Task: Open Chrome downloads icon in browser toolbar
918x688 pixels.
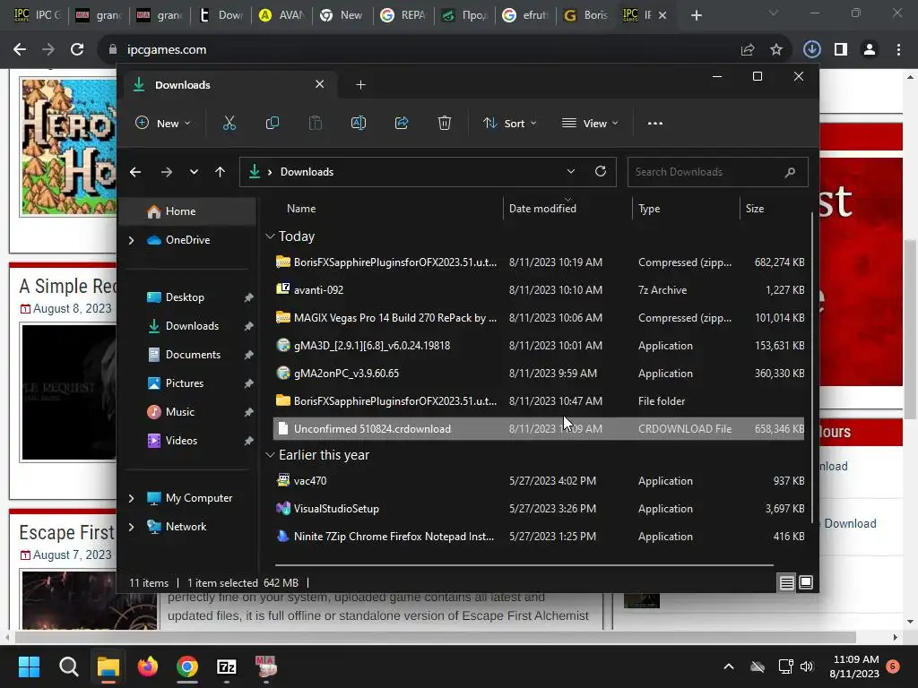Action: (811, 50)
